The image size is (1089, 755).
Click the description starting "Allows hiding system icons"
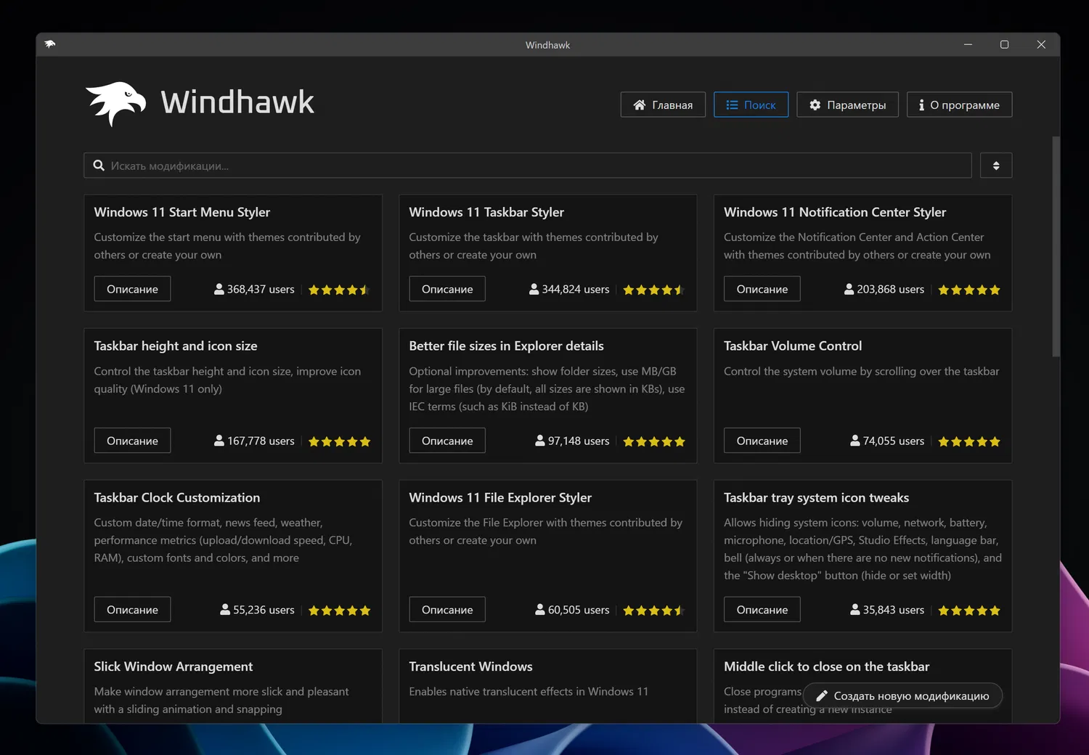[x=862, y=549]
